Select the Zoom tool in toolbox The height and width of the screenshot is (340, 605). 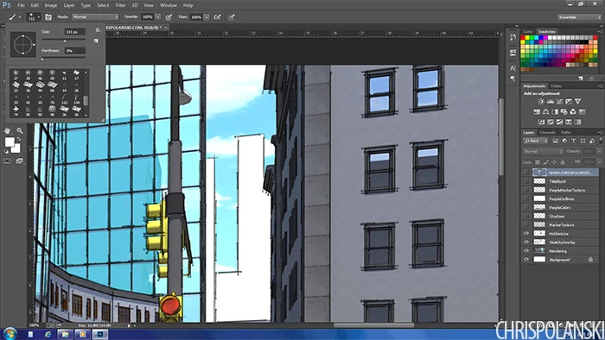(19, 131)
